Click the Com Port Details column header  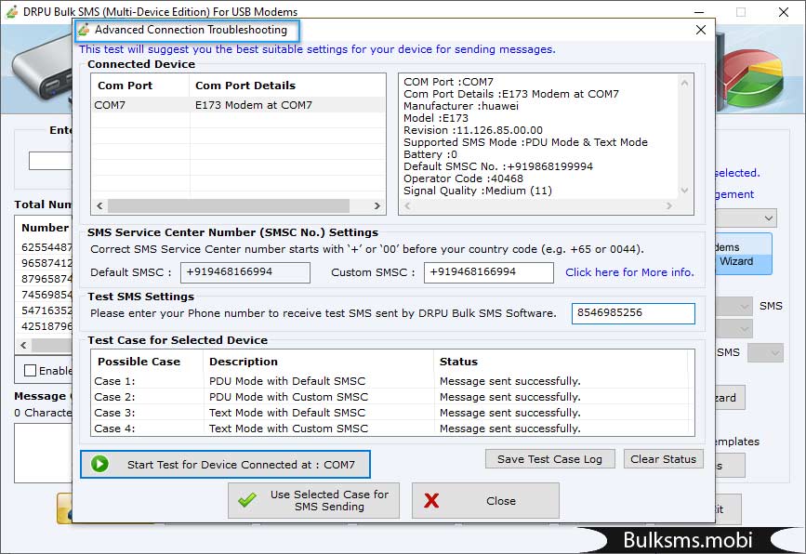pyautogui.click(x=245, y=86)
